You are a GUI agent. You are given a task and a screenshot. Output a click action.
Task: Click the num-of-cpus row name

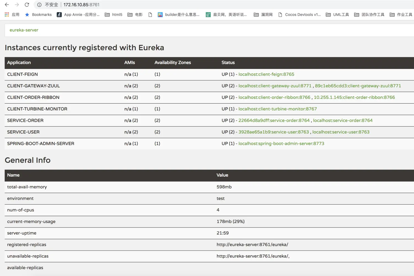point(21,210)
